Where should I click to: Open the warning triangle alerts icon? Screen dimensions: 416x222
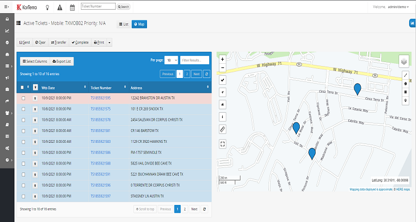[60, 7]
